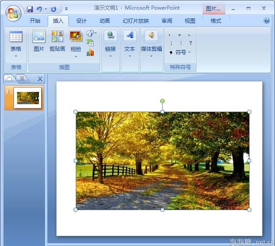This screenshot has height=246, width=275.
Task: Click the undo arrow icon
Action: click(x=39, y=9)
